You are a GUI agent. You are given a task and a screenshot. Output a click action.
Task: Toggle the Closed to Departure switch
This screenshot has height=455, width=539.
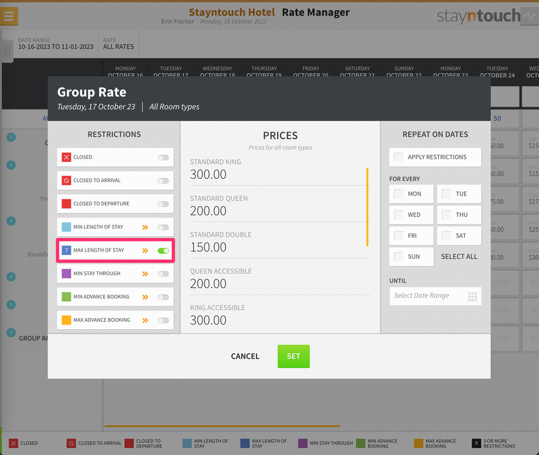click(163, 204)
